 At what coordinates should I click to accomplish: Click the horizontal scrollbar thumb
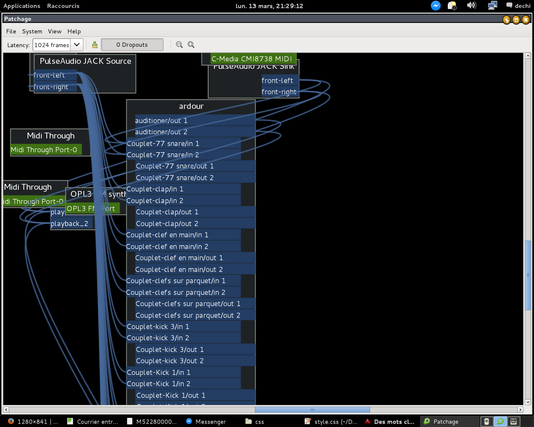(312, 409)
